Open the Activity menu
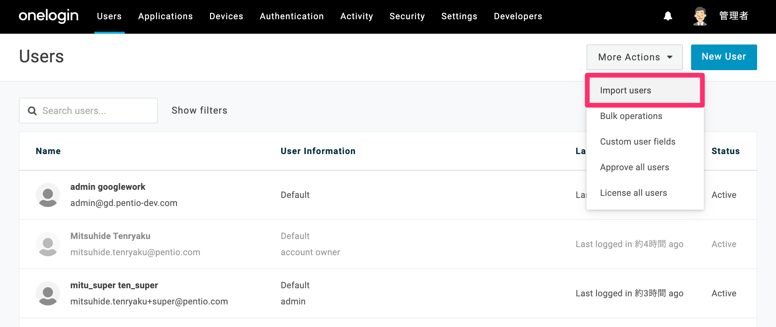The width and height of the screenshot is (776, 327). pyautogui.click(x=357, y=16)
